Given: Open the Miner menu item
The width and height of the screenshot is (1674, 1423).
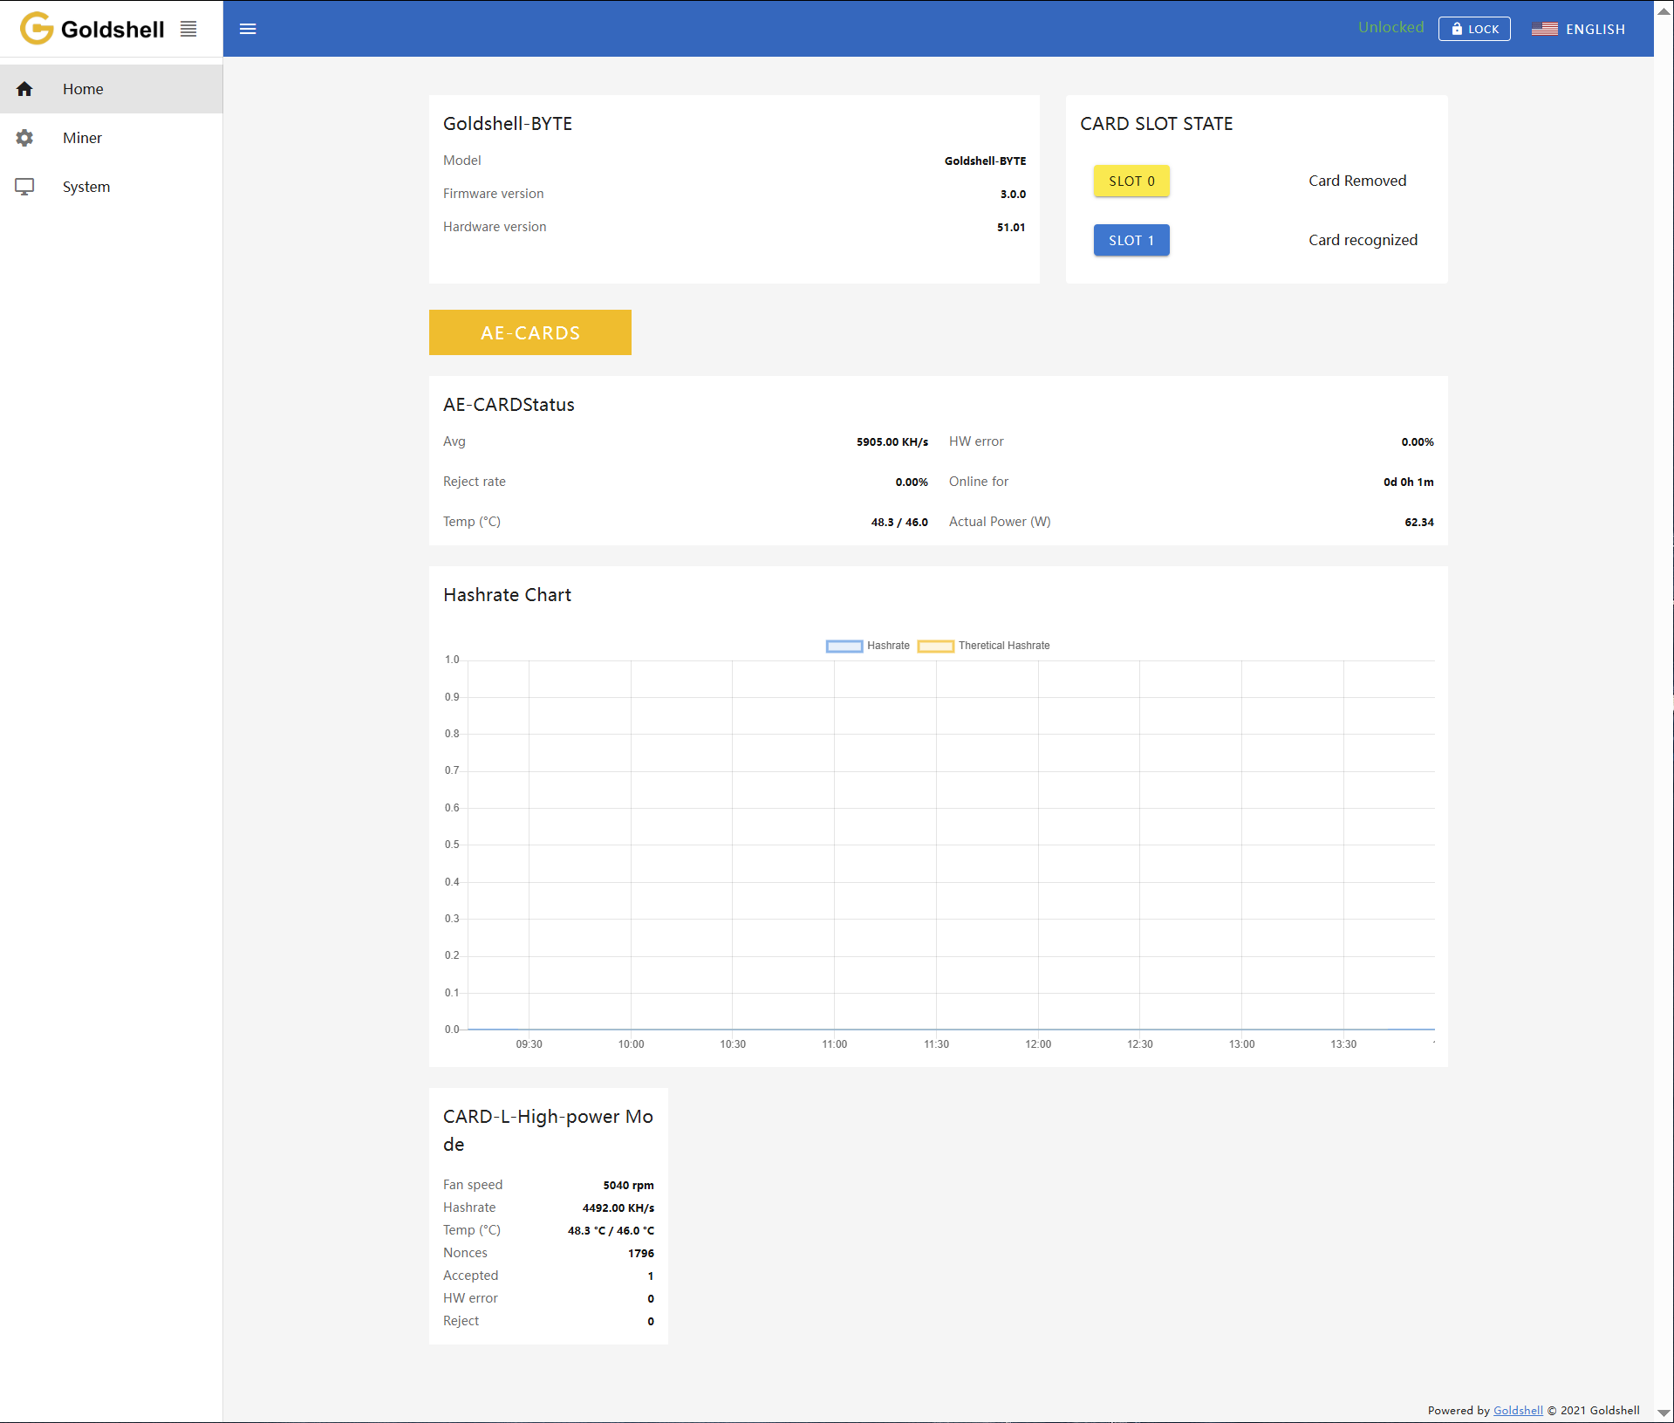Looking at the screenshot, I should coord(112,138).
